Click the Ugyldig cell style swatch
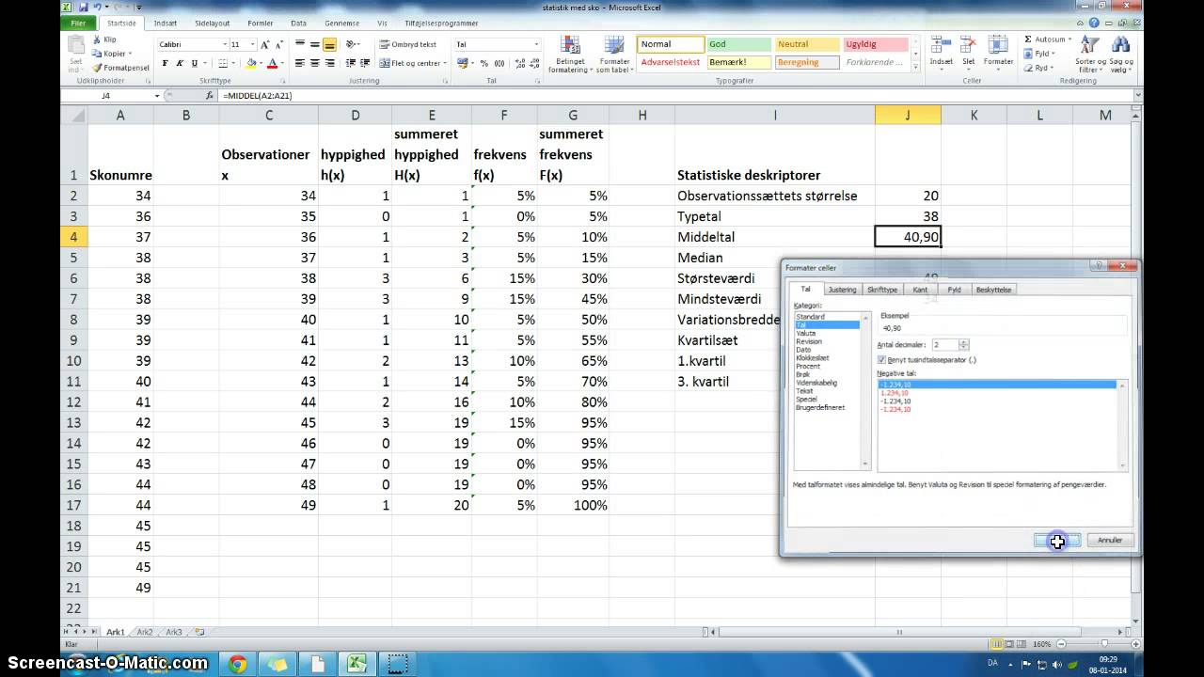Screen dimensions: 1204x677 point(876,44)
